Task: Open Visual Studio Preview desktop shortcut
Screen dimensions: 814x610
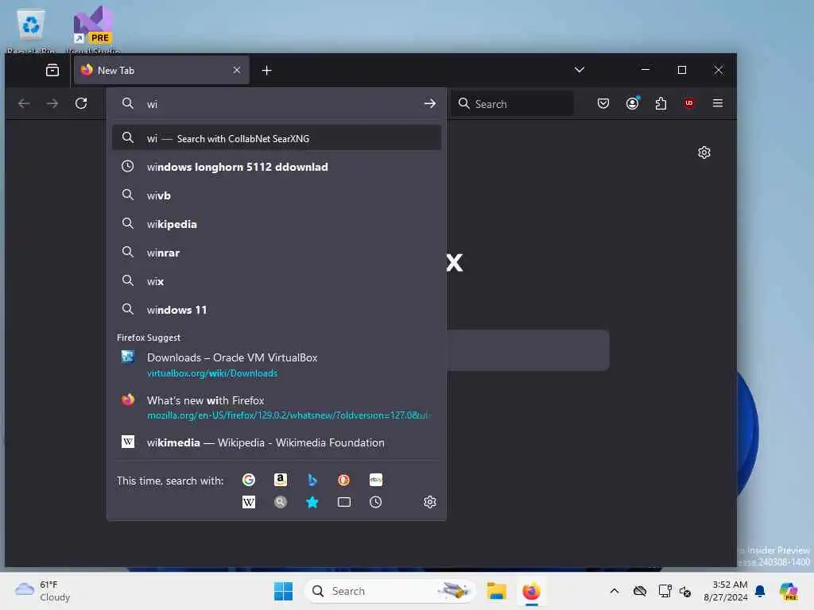Action: click(93, 30)
